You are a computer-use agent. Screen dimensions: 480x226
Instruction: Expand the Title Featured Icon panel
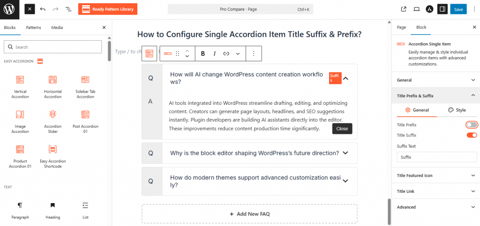coord(436,175)
